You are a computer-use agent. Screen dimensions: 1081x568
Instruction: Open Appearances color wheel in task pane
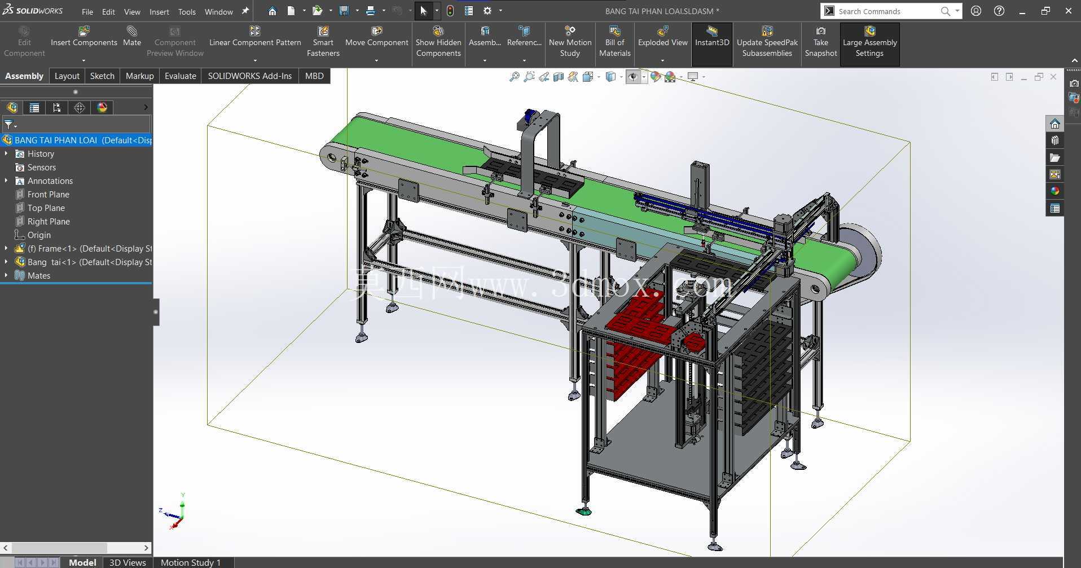[x=1055, y=191]
